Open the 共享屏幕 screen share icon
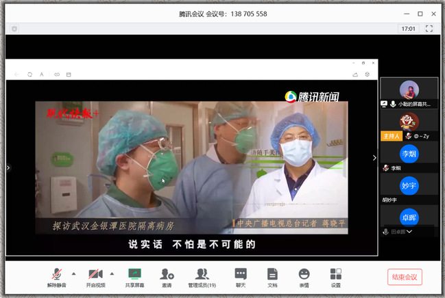The height and width of the screenshot is (298, 445). (x=134, y=274)
